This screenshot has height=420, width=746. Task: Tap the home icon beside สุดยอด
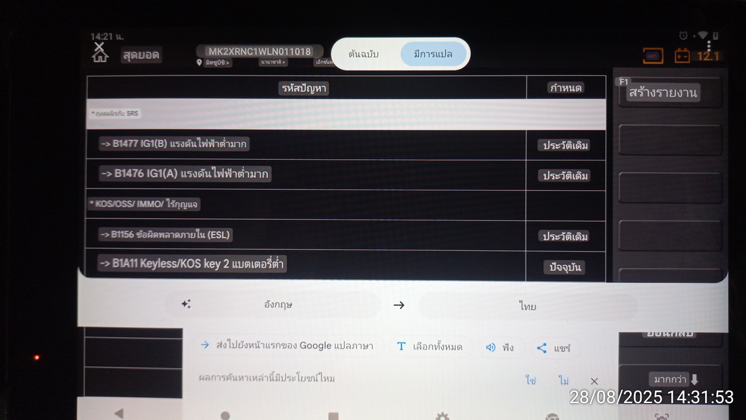(100, 52)
